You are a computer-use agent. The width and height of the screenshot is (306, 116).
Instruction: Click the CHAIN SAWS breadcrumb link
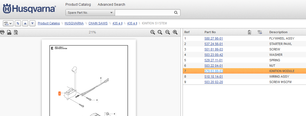pos(98,23)
